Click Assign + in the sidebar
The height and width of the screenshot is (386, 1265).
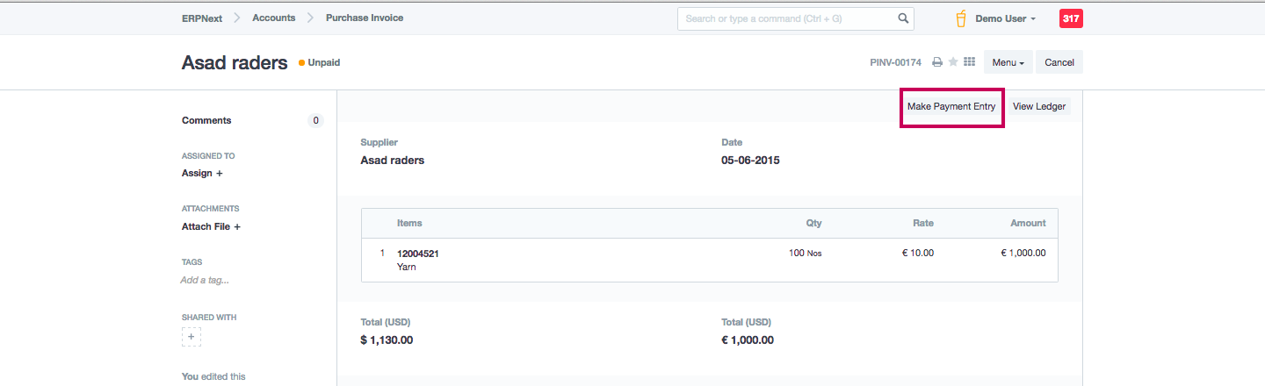(x=202, y=173)
